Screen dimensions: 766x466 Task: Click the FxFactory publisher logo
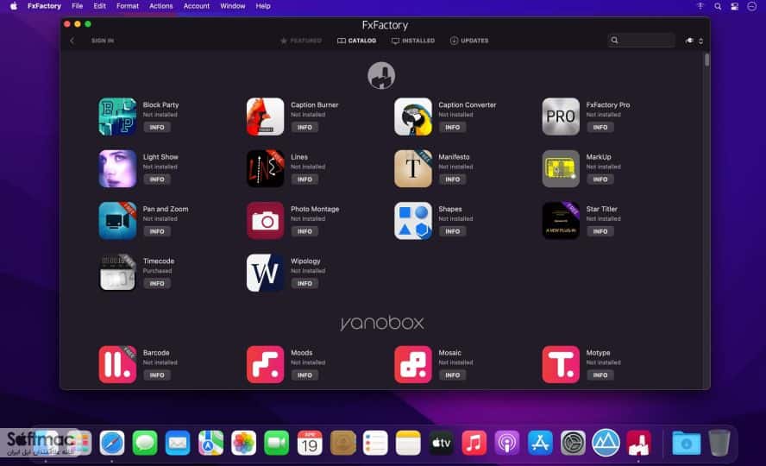tap(381, 76)
